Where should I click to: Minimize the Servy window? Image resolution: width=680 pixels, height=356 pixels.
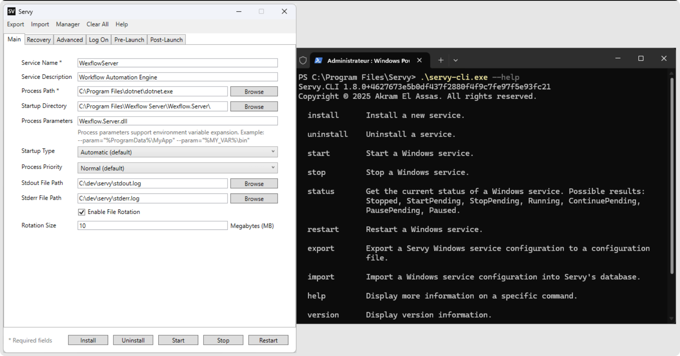pos(239,12)
